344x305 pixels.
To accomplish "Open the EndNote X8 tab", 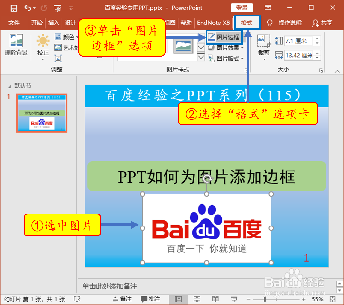I will point(213,23).
